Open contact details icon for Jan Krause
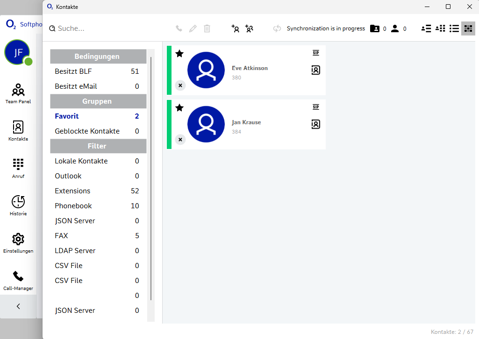The image size is (479, 339). 316,124
